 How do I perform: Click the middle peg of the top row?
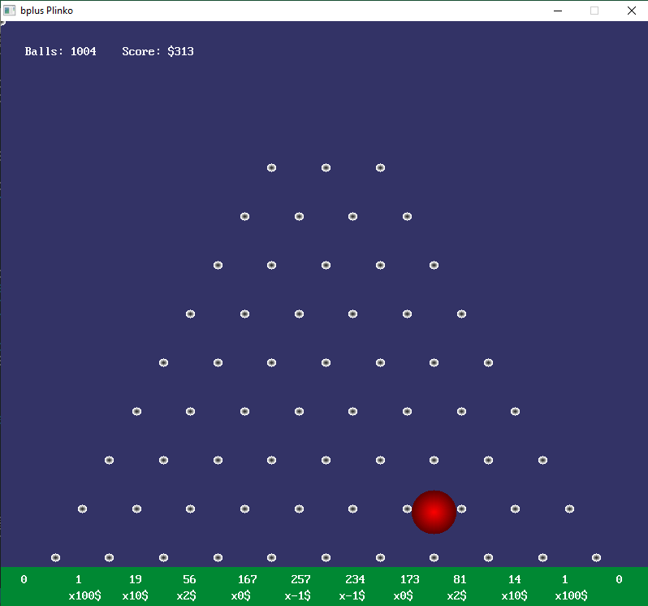(x=326, y=168)
